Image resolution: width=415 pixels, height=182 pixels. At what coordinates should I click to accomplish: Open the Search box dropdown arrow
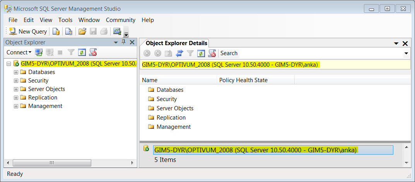[406, 53]
